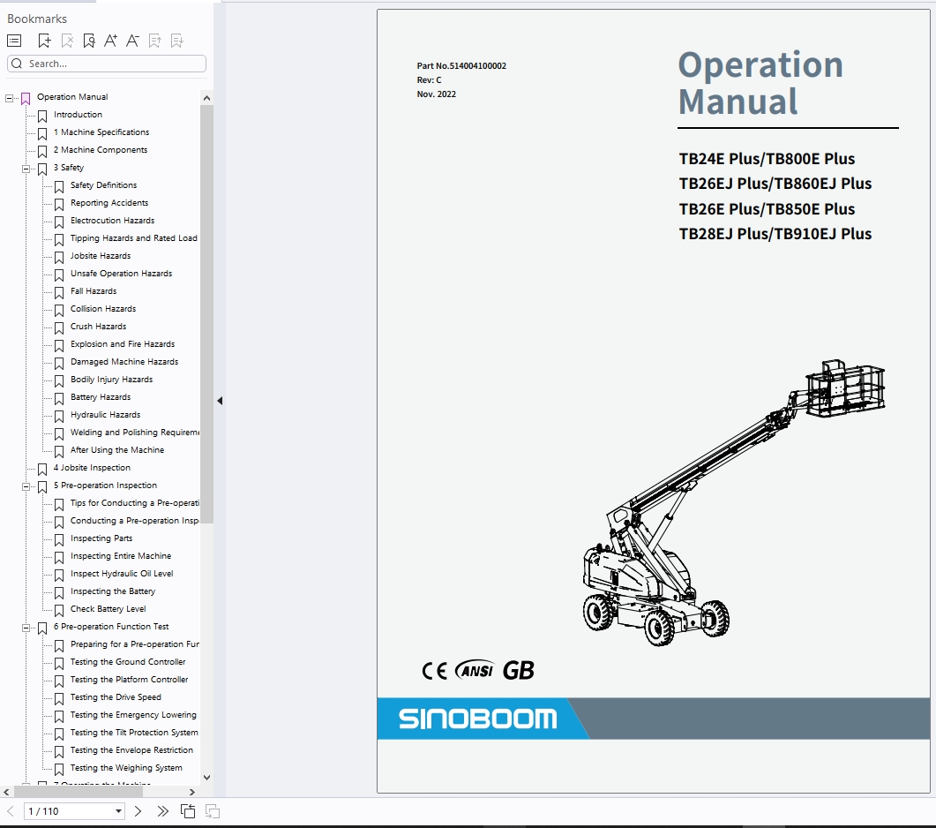Open the 2 Machine Components bookmark
The image size is (936, 828).
[101, 150]
